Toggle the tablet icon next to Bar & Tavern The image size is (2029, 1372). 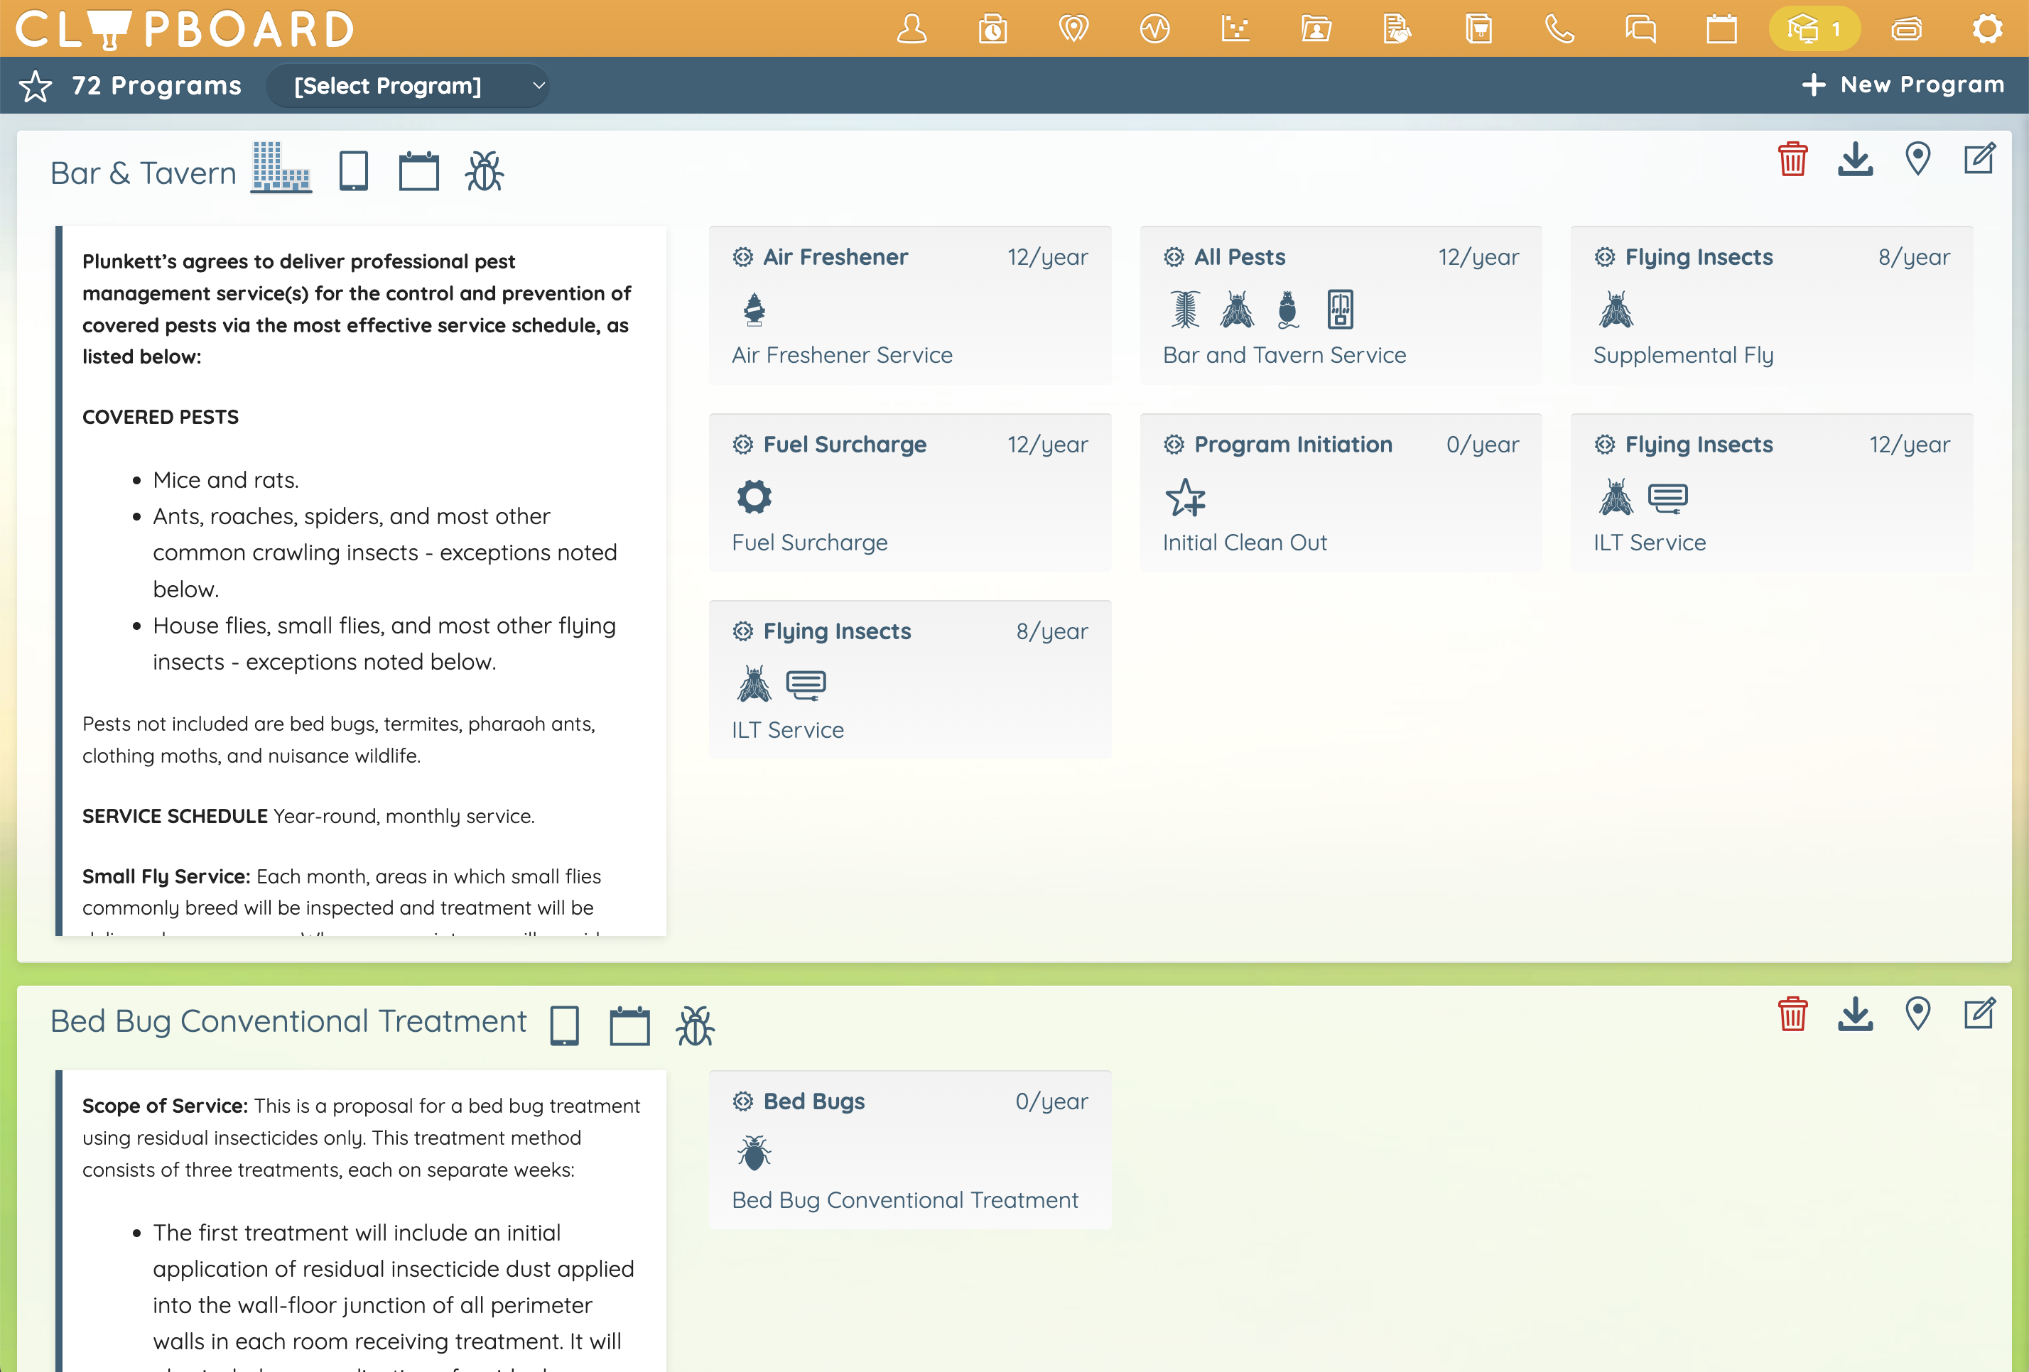(354, 171)
